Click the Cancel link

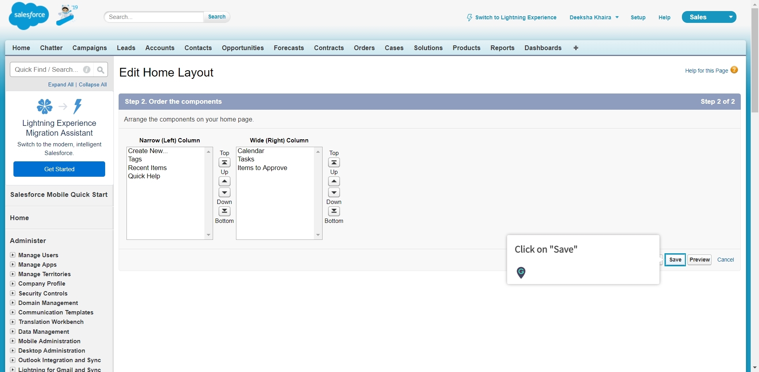coord(725,260)
